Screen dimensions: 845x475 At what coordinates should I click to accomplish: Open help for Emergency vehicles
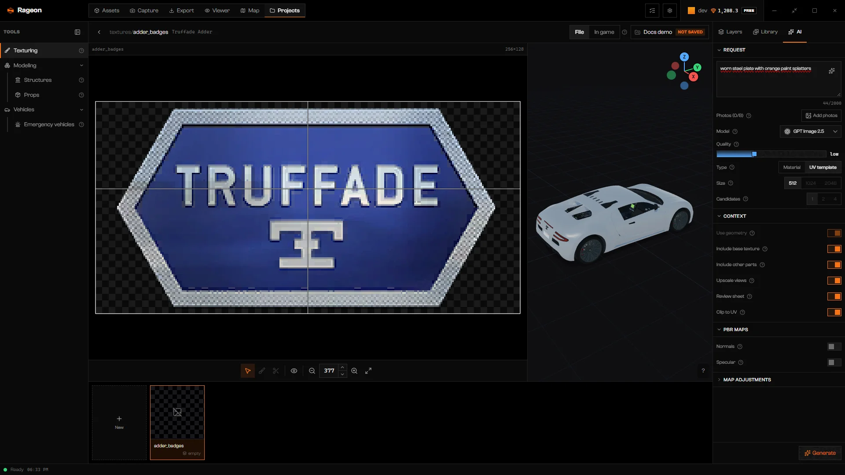point(81,124)
